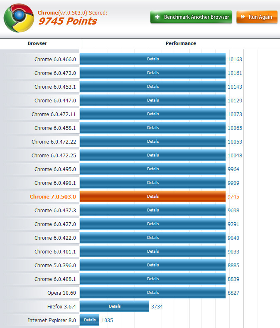Click fast-forward icon on Run Again
The image size is (280, 328).
243,17
